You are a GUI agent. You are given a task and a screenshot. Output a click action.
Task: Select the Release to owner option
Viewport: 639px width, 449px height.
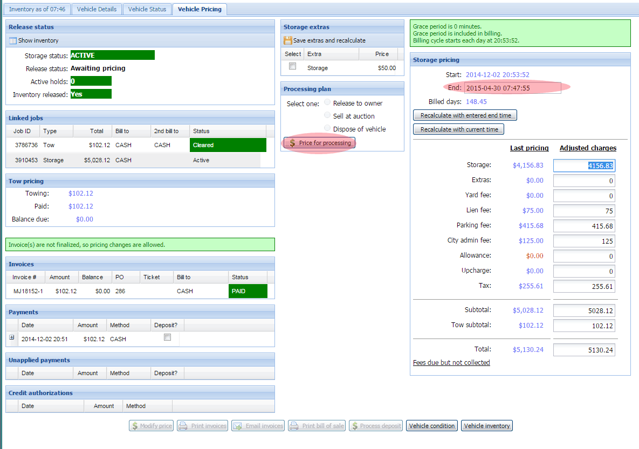pyautogui.click(x=327, y=103)
